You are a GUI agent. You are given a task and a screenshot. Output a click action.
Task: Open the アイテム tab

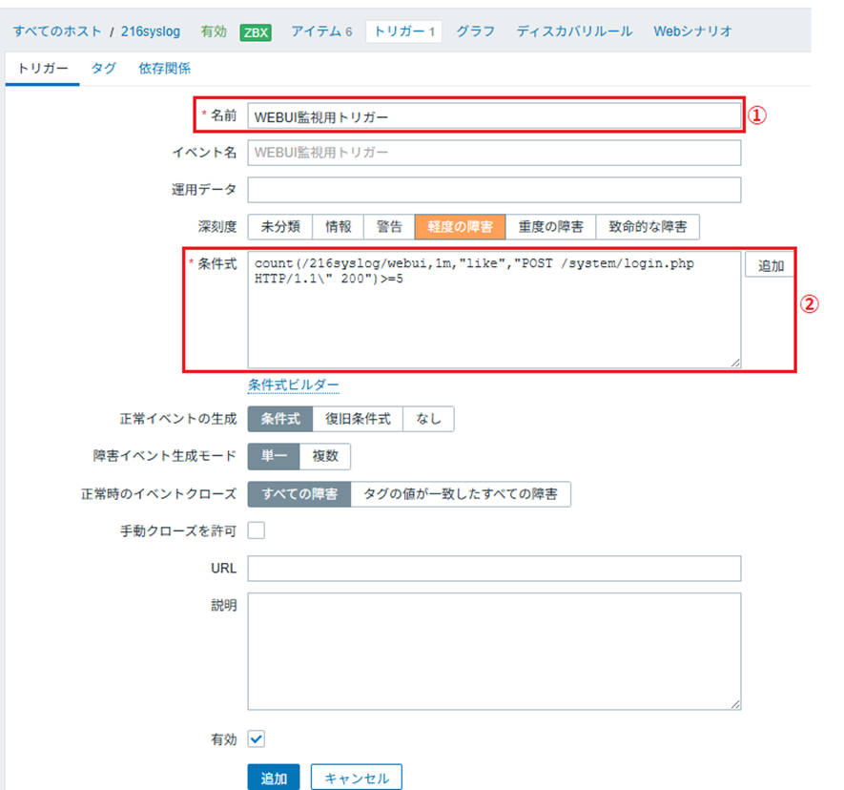click(x=321, y=31)
